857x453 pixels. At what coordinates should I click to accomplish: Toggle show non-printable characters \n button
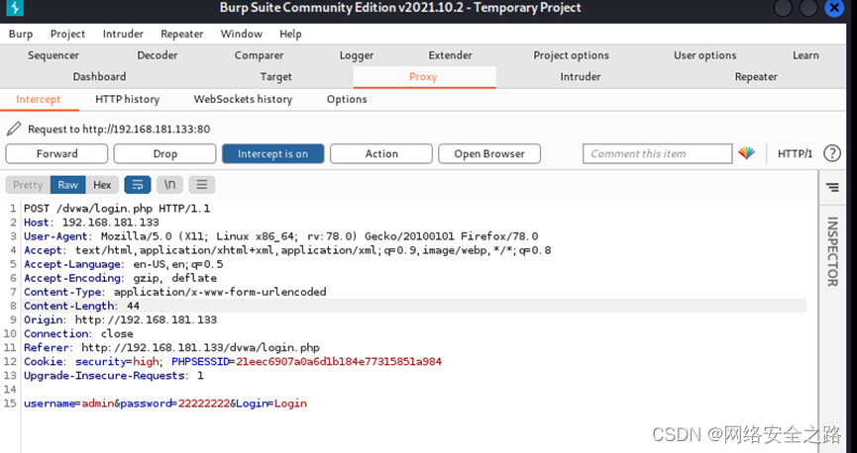click(x=169, y=185)
